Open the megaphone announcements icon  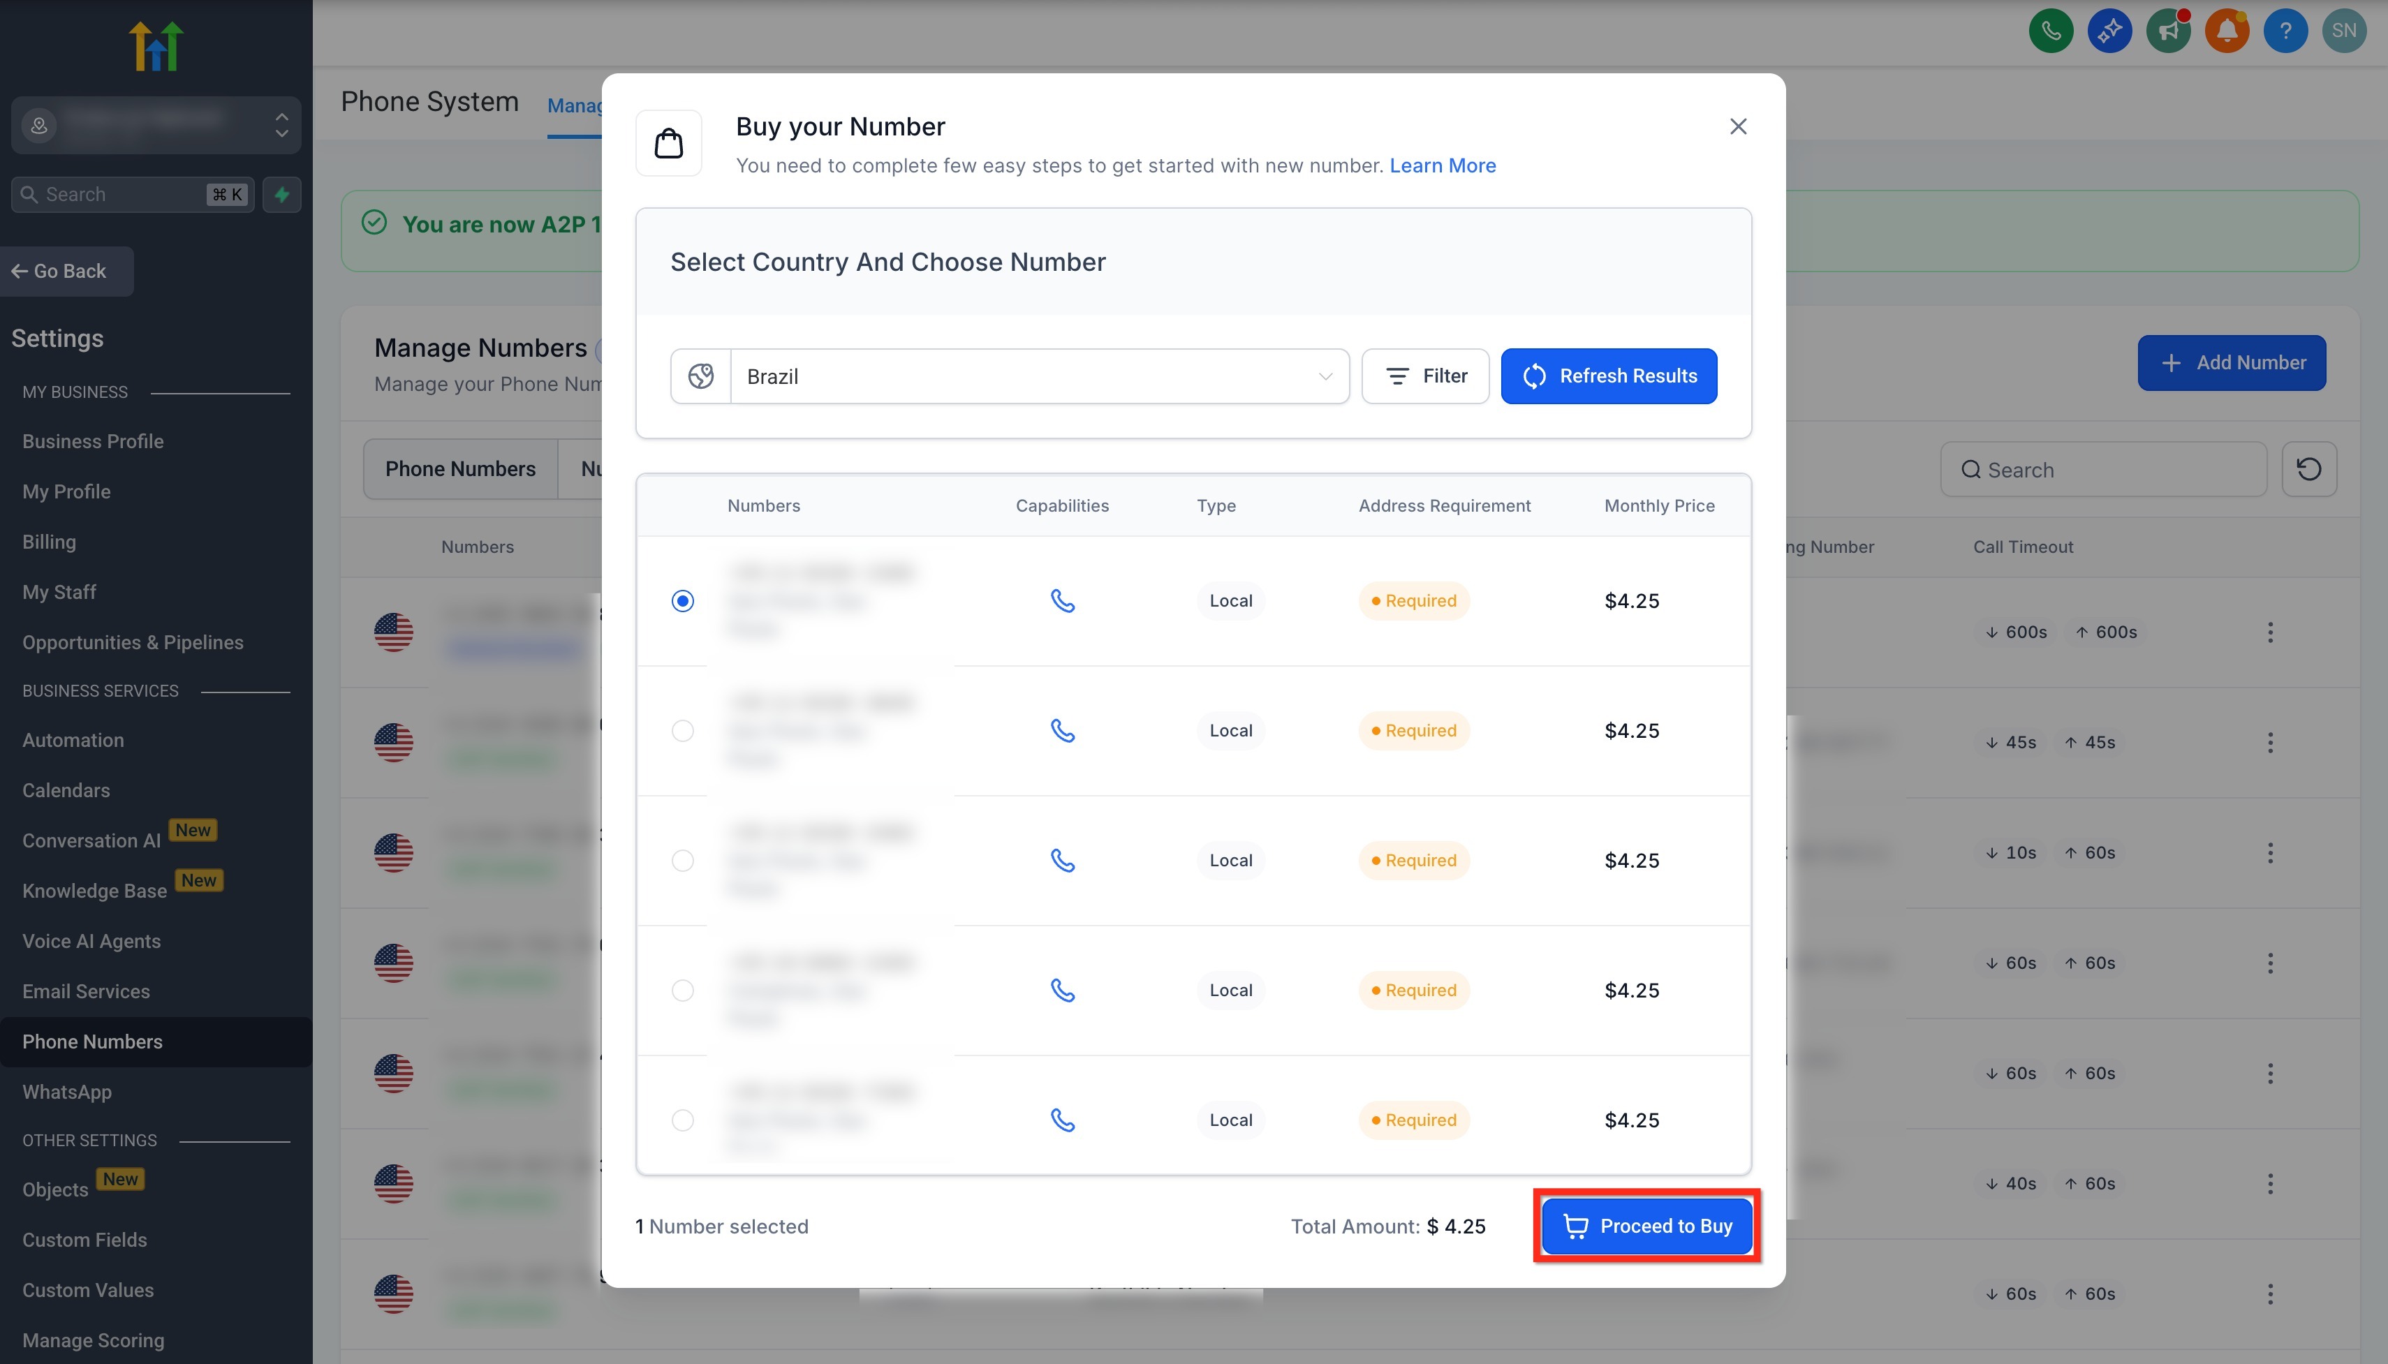(2168, 31)
